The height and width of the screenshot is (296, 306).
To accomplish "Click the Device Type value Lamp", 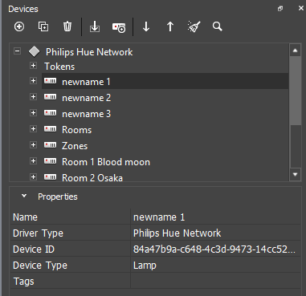I will click(215, 266).
